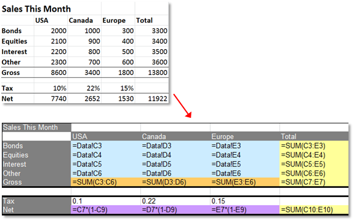Click the Total header in top table

pos(144,20)
